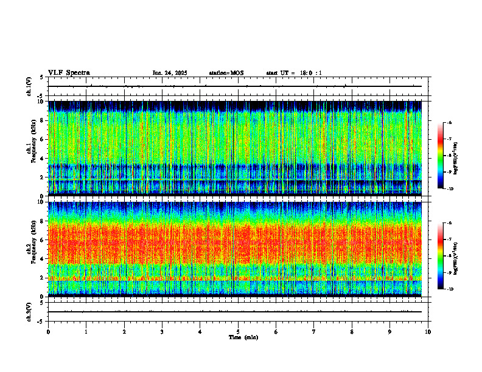Select the "start UT = 18:0:1" label
482x372 pixels.
(294, 73)
